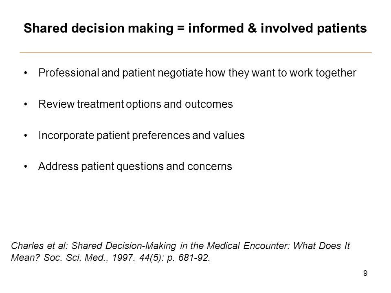Click the bullet dot before 'Professional'
Image resolution: width=391 pixels, height=293 pixels.
(x=25, y=73)
